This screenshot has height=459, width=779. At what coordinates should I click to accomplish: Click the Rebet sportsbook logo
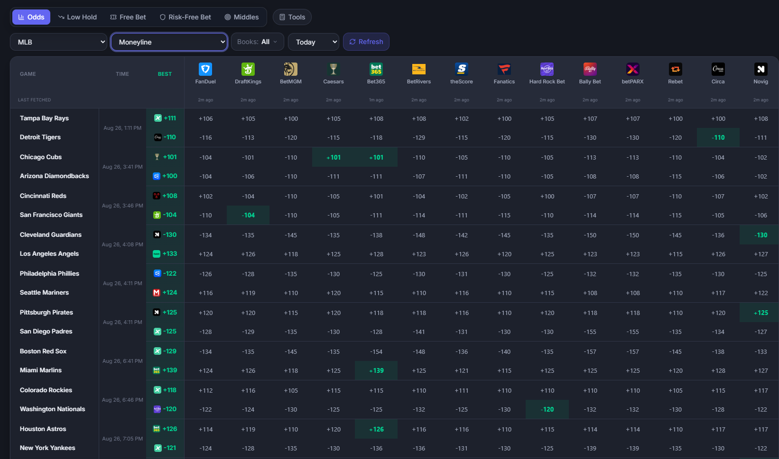click(676, 69)
